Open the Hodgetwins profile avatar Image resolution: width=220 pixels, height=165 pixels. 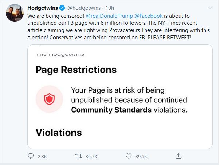15,13
